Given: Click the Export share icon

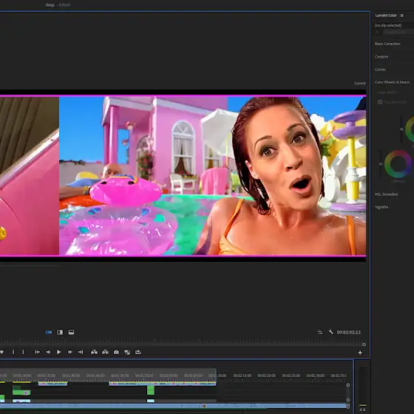Looking at the screenshot, I should click(138, 352).
